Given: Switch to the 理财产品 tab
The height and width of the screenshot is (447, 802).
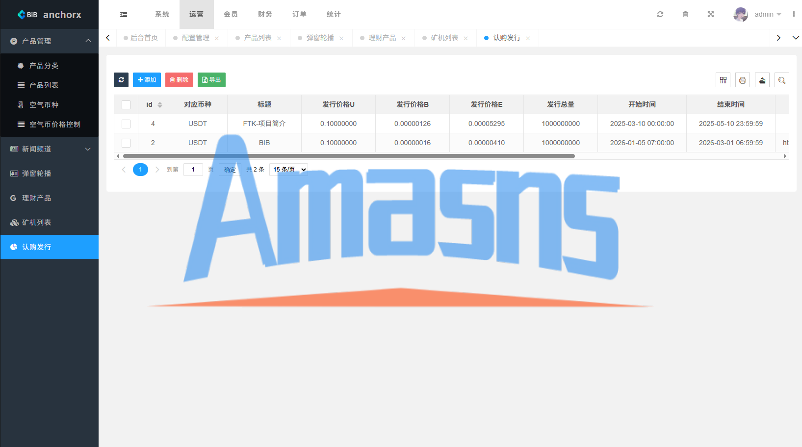Looking at the screenshot, I should click(382, 38).
